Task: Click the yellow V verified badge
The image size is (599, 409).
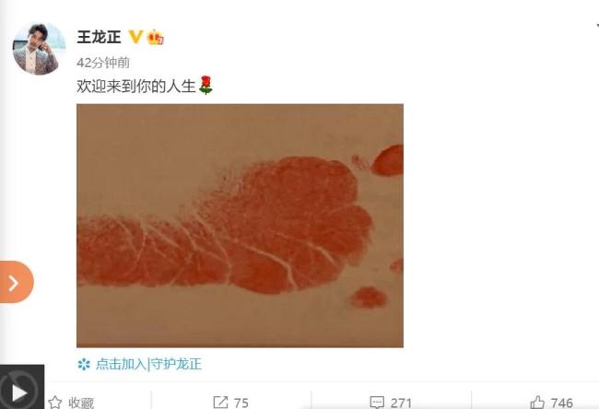Action: 135,37
